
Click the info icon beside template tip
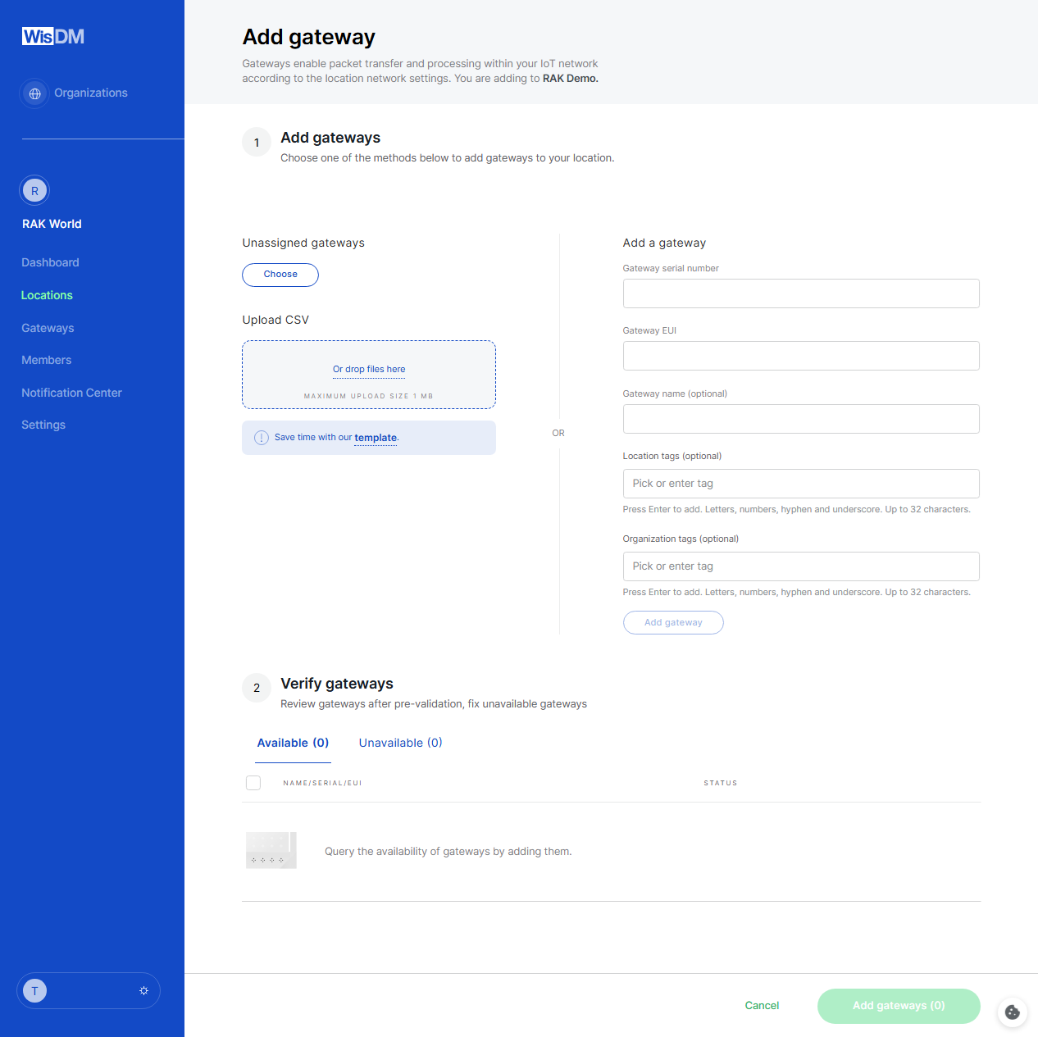(262, 438)
